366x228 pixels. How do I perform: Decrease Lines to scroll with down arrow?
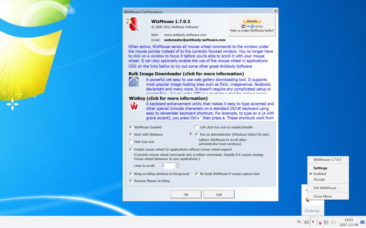pos(177,167)
